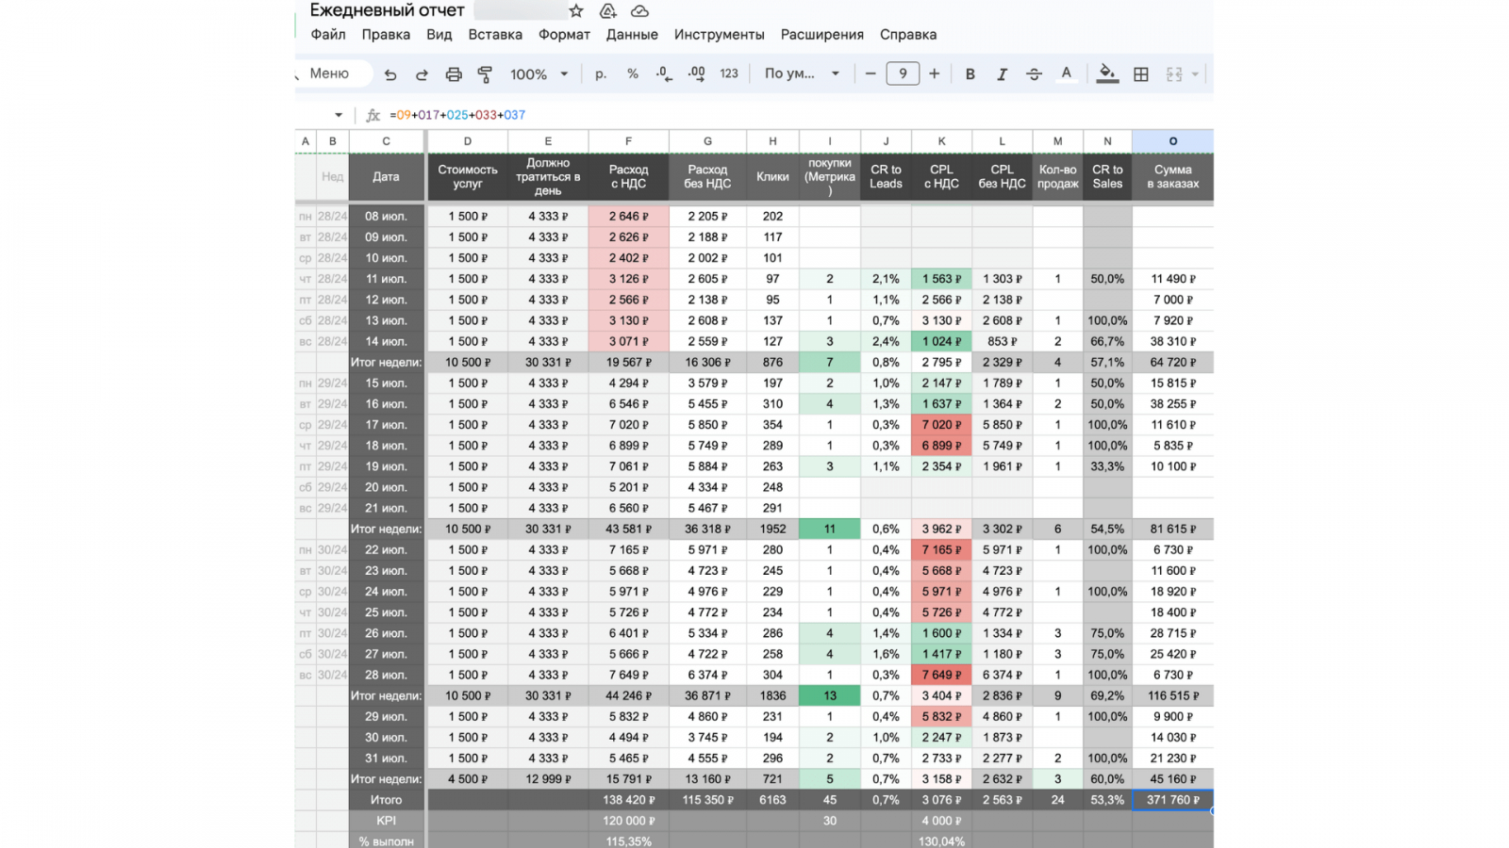Click the Redo arrow icon
This screenshot has width=1509, height=848.
click(x=422, y=74)
